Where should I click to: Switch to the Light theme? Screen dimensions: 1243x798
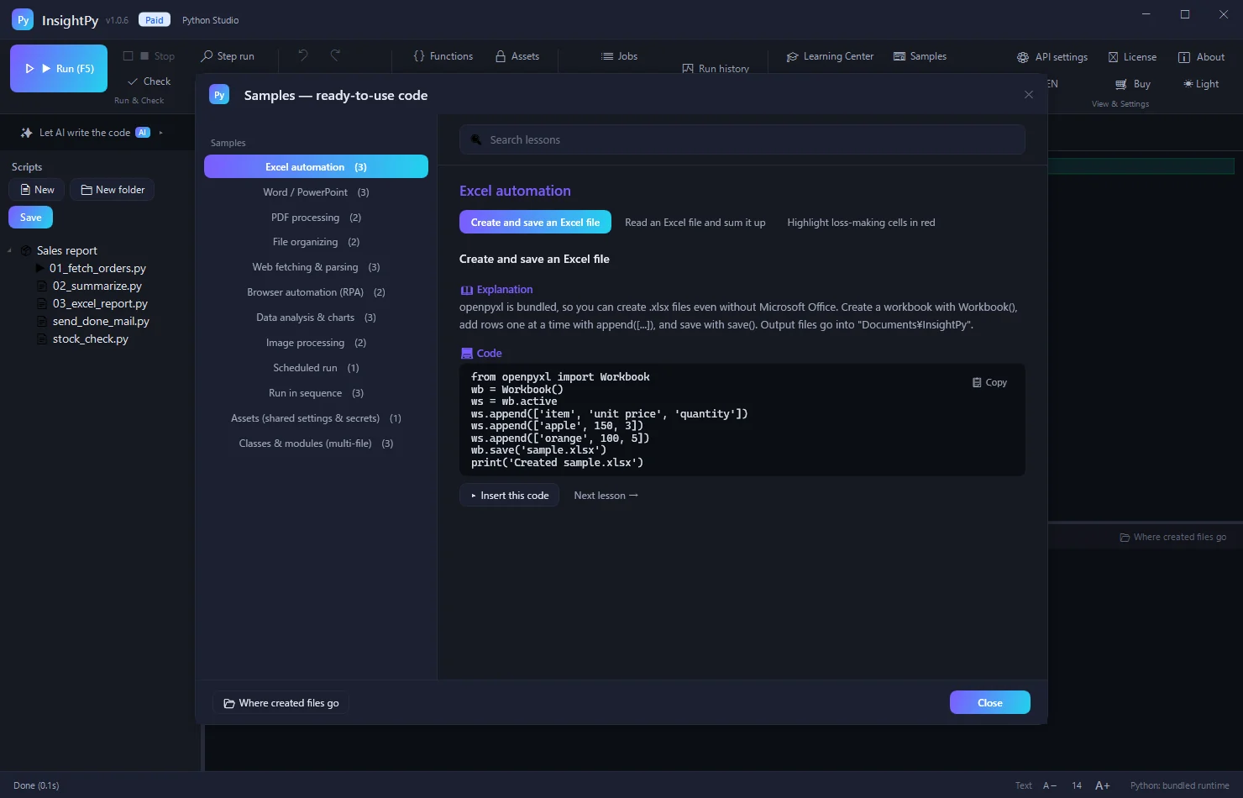pyautogui.click(x=1201, y=84)
